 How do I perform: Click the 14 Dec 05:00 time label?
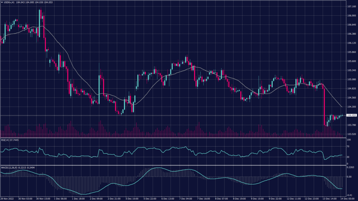tap(349, 199)
